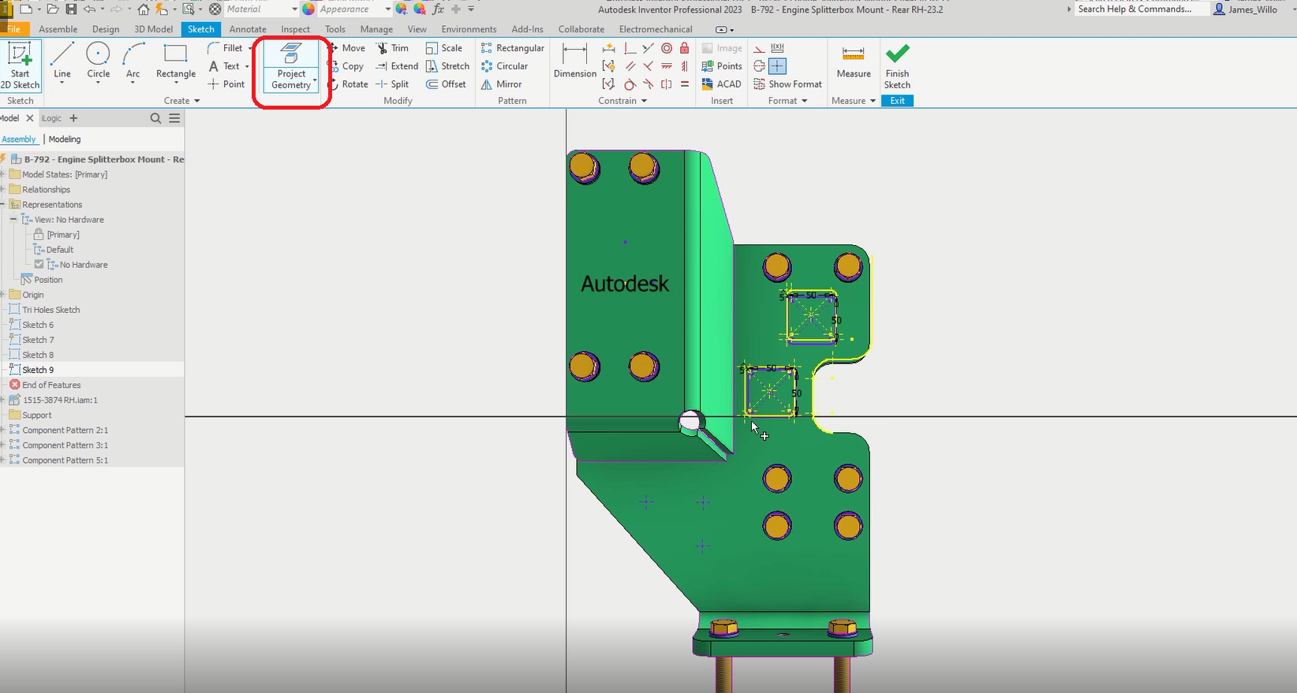This screenshot has height=693, width=1297.
Task: Toggle Show Format option
Action: (787, 84)
